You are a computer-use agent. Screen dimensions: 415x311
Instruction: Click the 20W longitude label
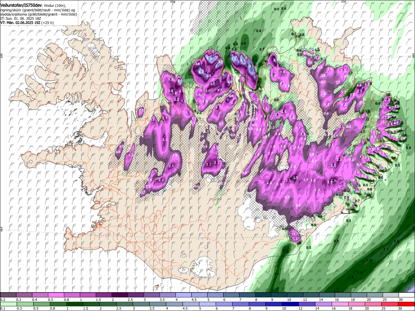pos(172,2)
